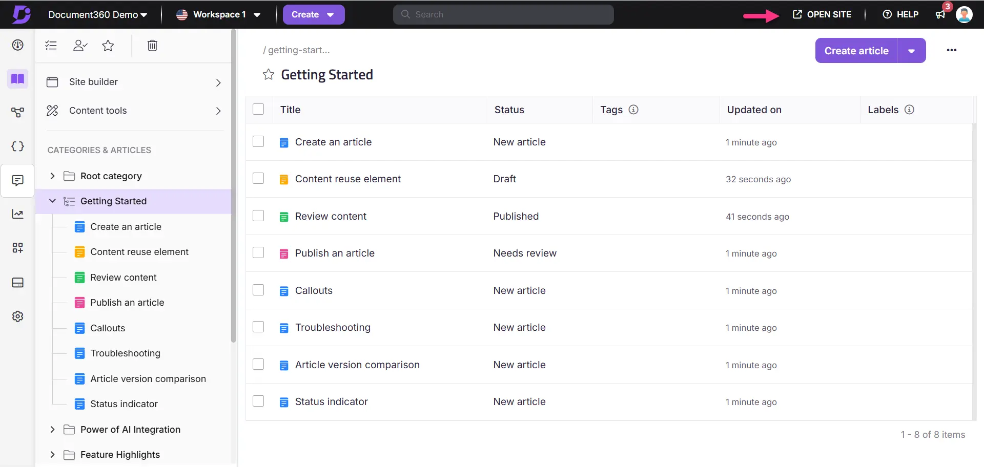The width and height of the screenshot is (984, 467).
Task: Expand the Power of AI Integration category
Action: [x=52, y=429]
